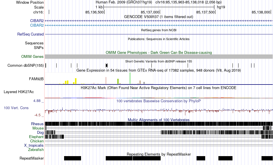Click the thick black dbSNP variant marker

coord(107,65)
